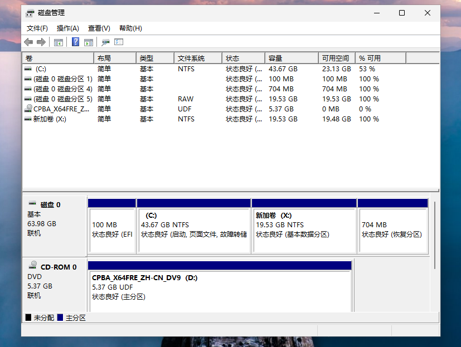Select the CPBA_X64FRE_ZH-CN_DV9 (D:) volume block

pos(220,286)
